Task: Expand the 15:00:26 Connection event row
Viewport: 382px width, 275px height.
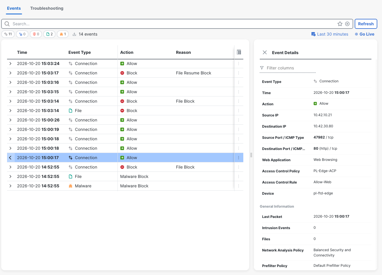Action: 10,120
